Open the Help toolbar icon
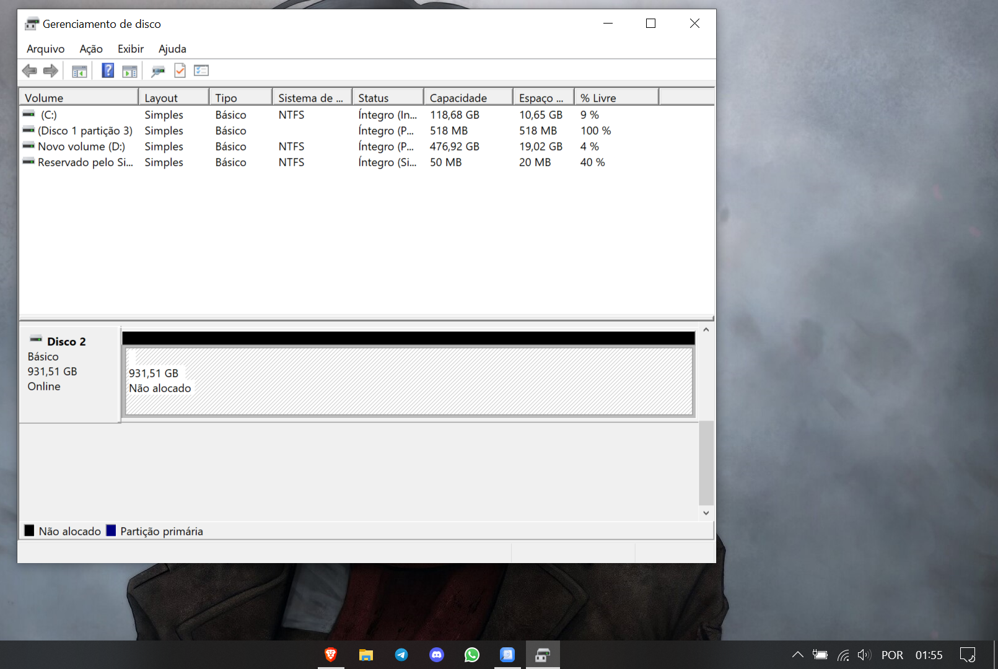 pyautogui.click(x=108, y=71)
